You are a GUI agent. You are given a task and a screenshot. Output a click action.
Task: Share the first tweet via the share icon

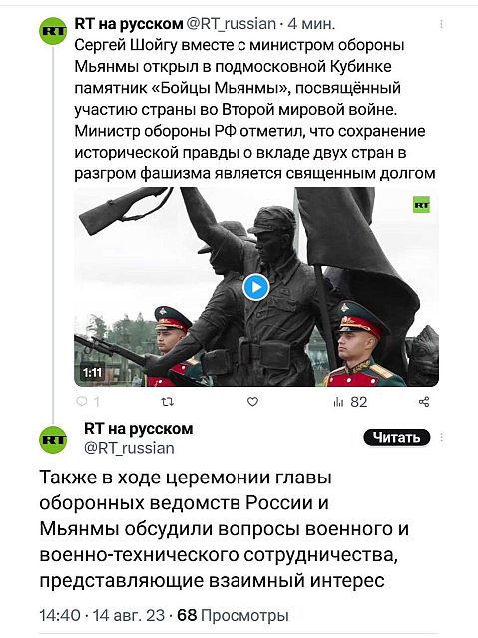pos(424,402)
